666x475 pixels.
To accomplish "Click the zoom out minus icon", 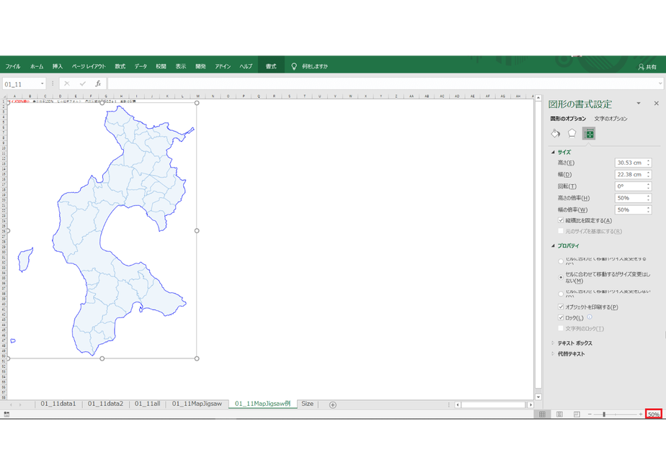I will tap(590, 414).
